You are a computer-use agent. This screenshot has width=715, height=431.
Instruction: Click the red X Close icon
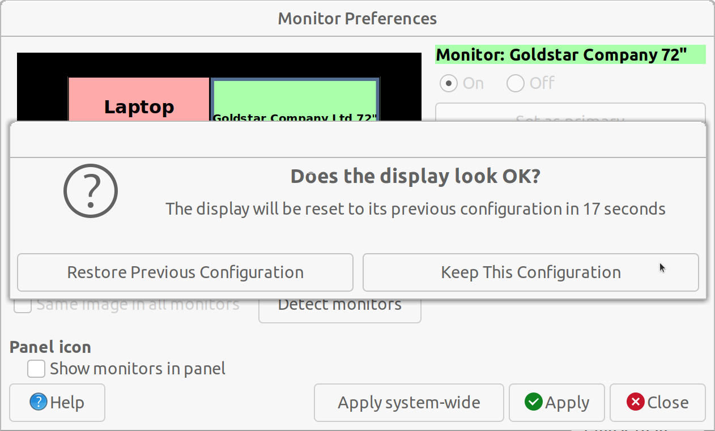(x=635, y=402)
